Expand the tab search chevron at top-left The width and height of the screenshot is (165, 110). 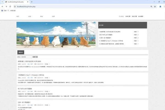click(x=2, y=2)
